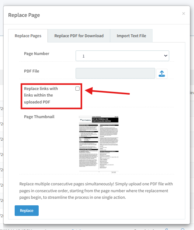The height and width of the screenshot is (230, 194).
Task: Enable replace links with uploaded PDF checkbox
Action: click(x=77, y=89)
